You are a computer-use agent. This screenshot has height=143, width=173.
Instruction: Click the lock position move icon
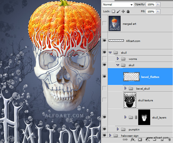click(x=123, y=11)
